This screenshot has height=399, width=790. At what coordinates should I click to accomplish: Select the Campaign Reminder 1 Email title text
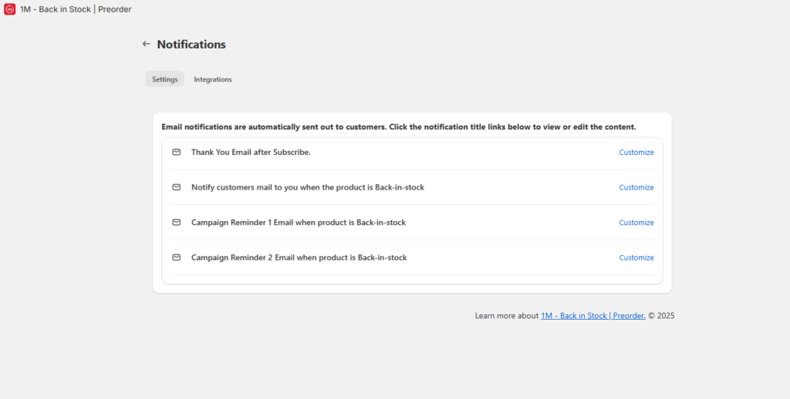299,223
